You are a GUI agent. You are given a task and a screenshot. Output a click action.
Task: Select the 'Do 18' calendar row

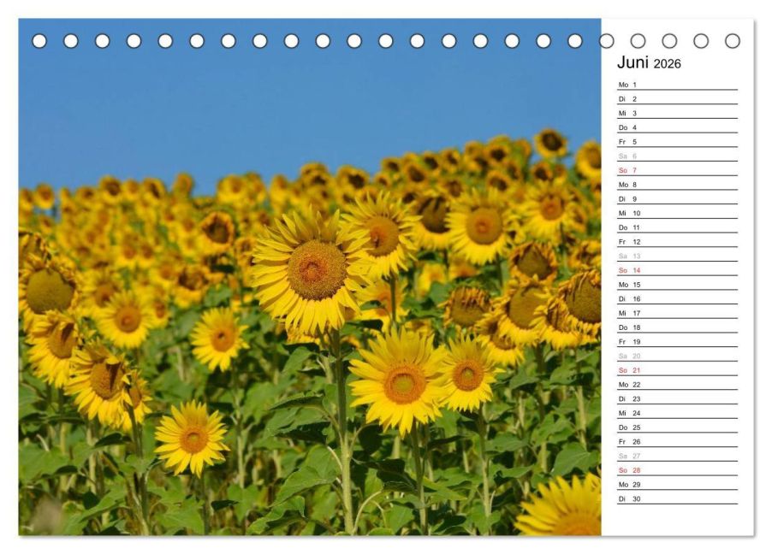click(x=678, y=327)
